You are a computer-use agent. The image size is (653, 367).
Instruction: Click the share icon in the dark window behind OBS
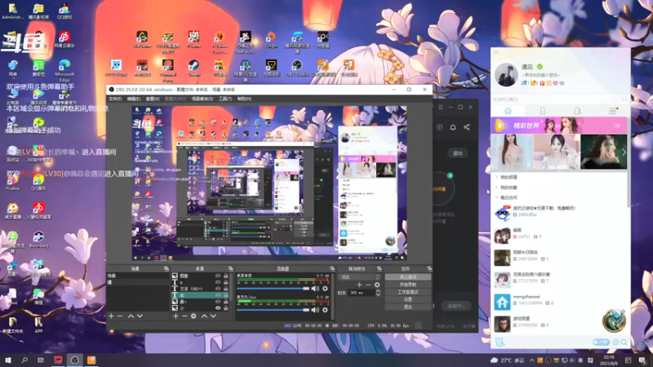tap(467, 127)
